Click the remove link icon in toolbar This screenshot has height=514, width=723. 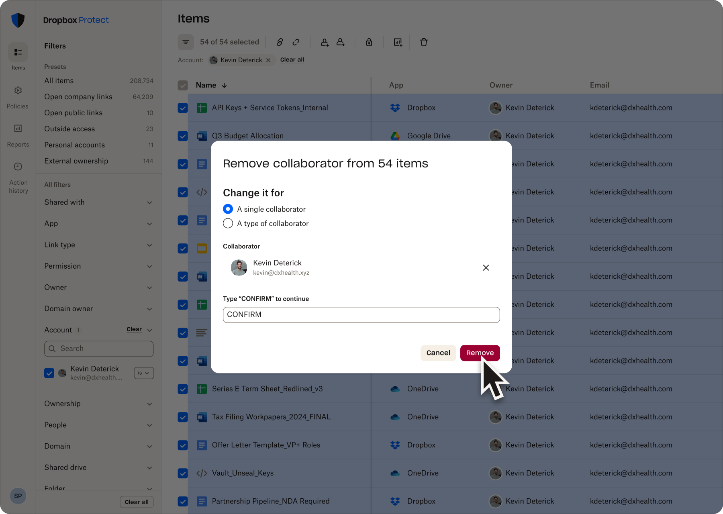click(x=296, y=42)
